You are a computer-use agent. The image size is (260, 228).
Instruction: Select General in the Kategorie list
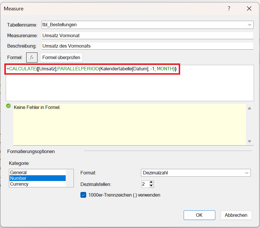click(x=18, y=172)
